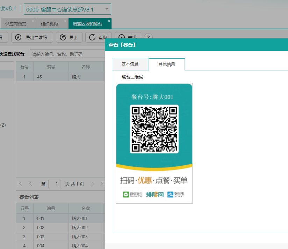Click the page number input box
Image resolution: width=288 pixels, height=249 pixels.
[x=54, y=184]
